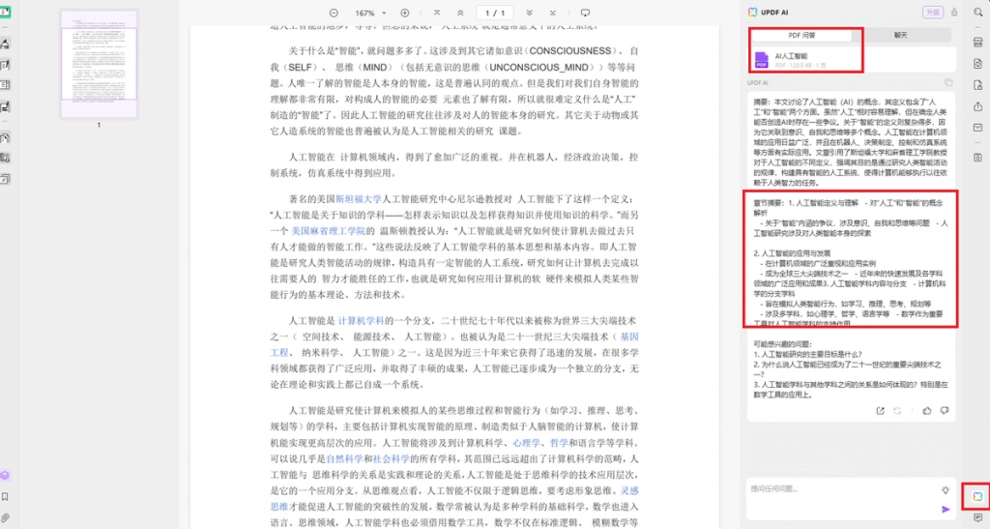
Task: Zoom in with the plus button
Action: [405, 13]
